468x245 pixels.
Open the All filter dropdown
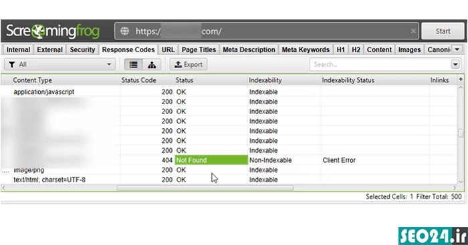pyautogui.click(x=60, y=64)
